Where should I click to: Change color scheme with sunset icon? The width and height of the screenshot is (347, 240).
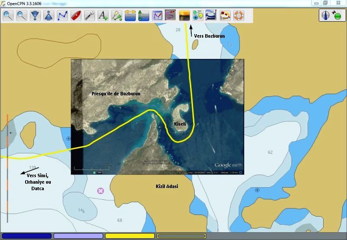click(184, 16)
